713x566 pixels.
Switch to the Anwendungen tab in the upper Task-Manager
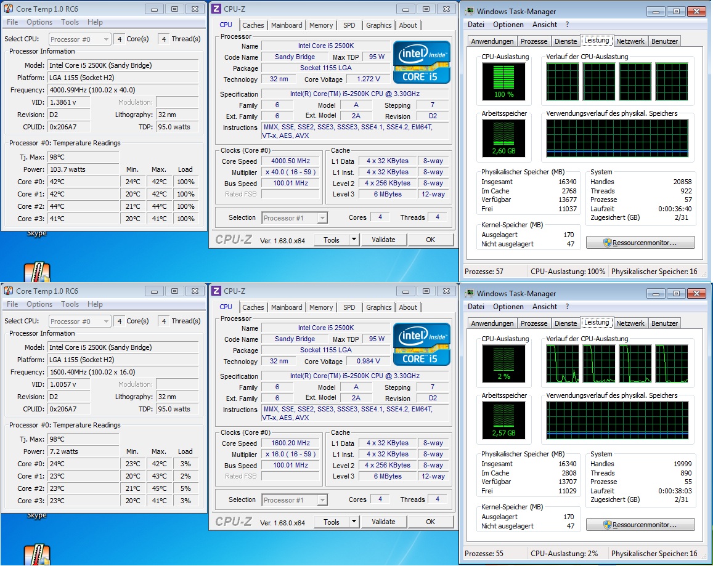coord(492,41)
